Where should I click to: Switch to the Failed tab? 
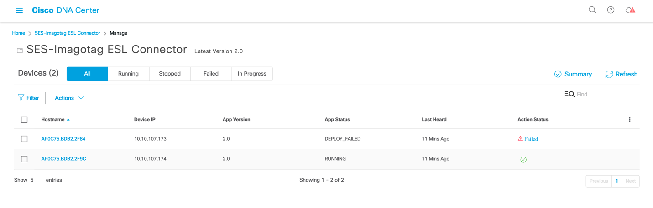(211, 74)
